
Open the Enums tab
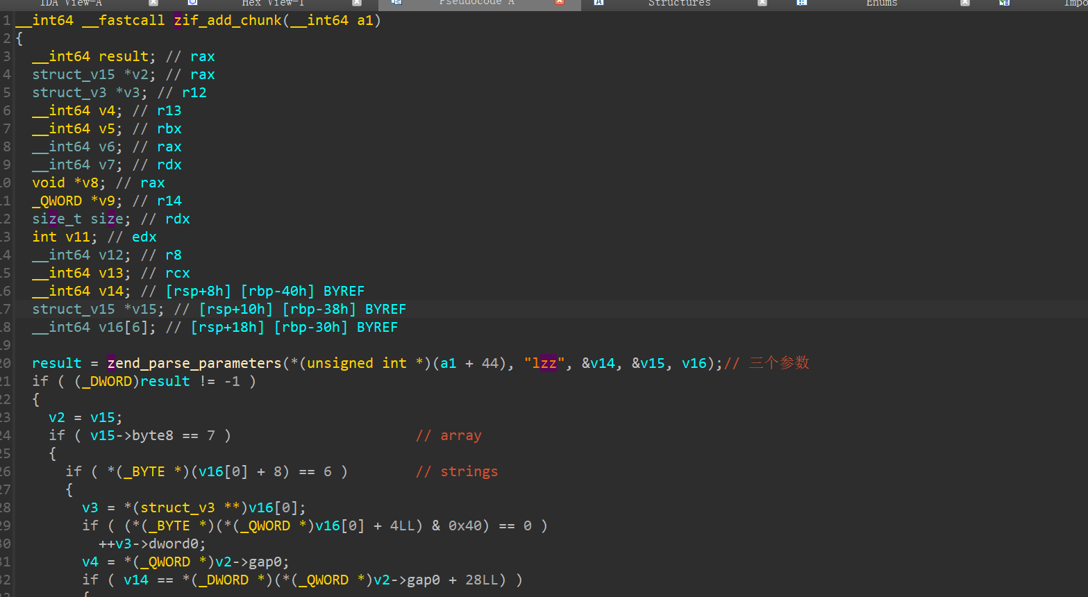(881, 3)
